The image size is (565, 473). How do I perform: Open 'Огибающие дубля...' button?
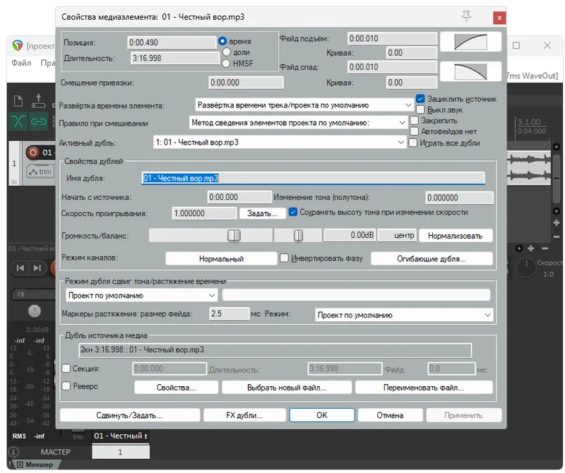pyautogui.click(x=432, y=258)
